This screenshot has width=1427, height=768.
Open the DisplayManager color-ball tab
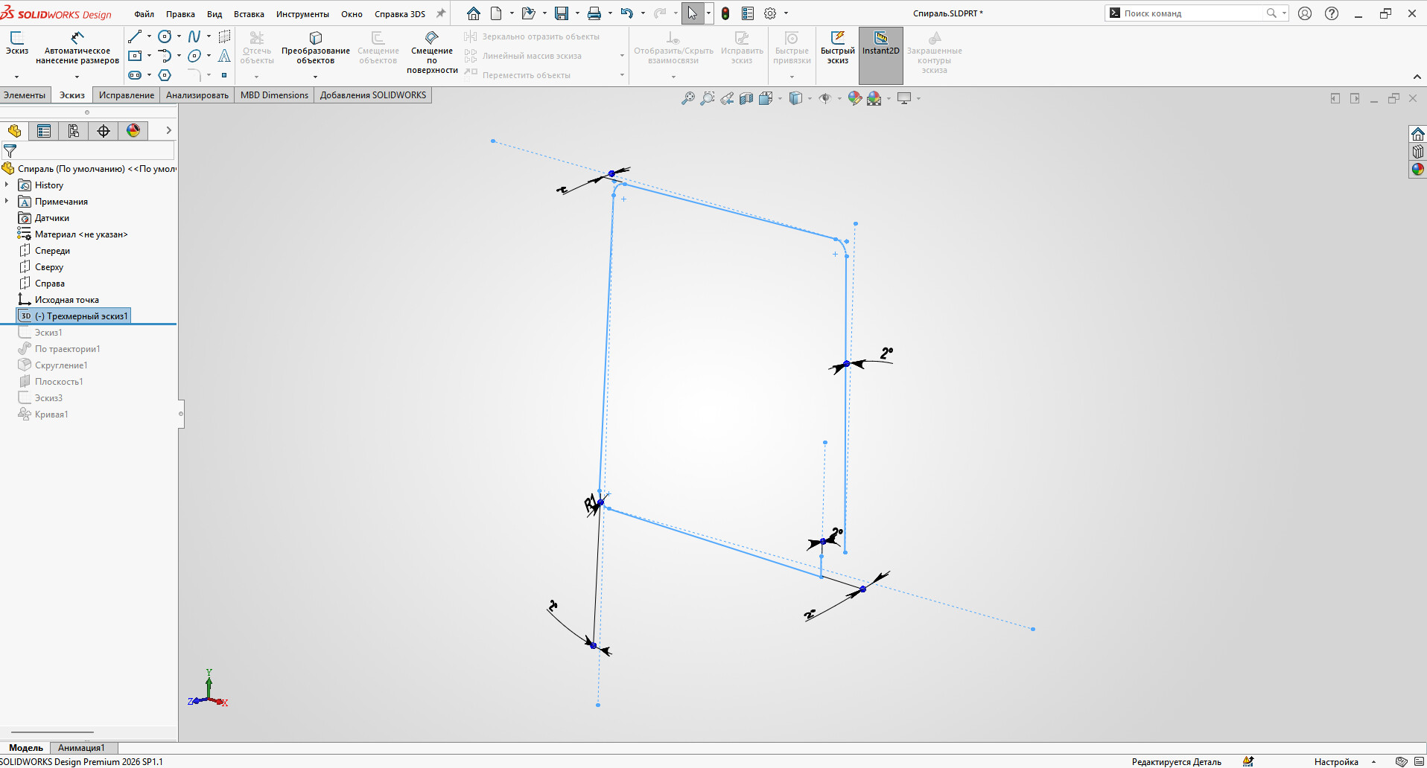[133, 131]
